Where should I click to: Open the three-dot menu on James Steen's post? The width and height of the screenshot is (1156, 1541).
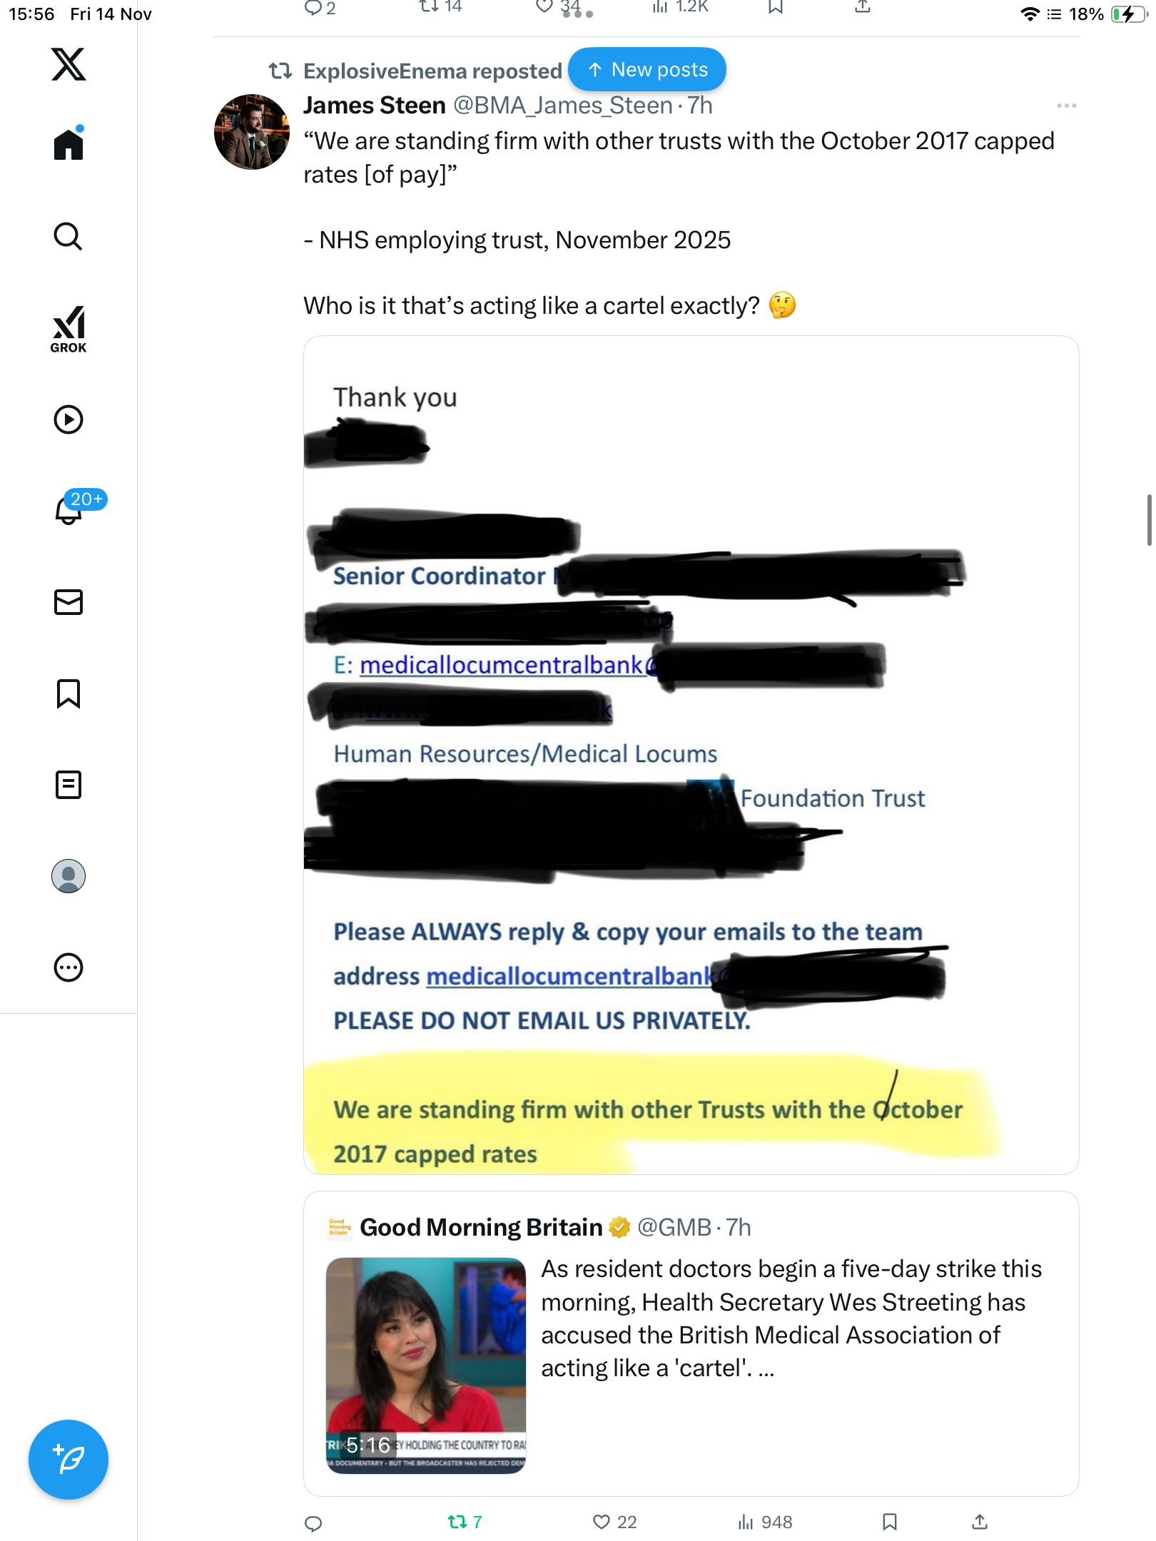(x=1067, y=106)
